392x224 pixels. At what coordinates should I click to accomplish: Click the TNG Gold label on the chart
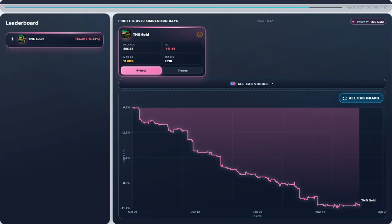click(x=368, y=200)
